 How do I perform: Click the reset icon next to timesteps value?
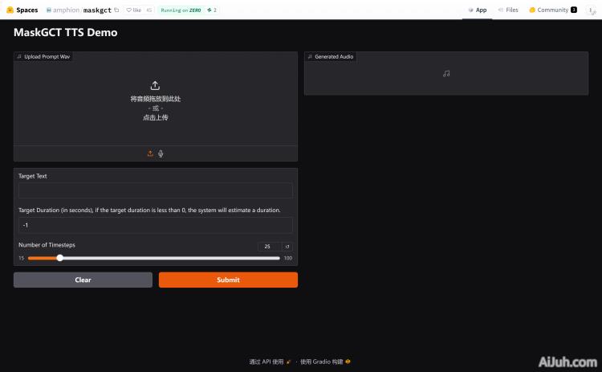[x=287, y=247]
